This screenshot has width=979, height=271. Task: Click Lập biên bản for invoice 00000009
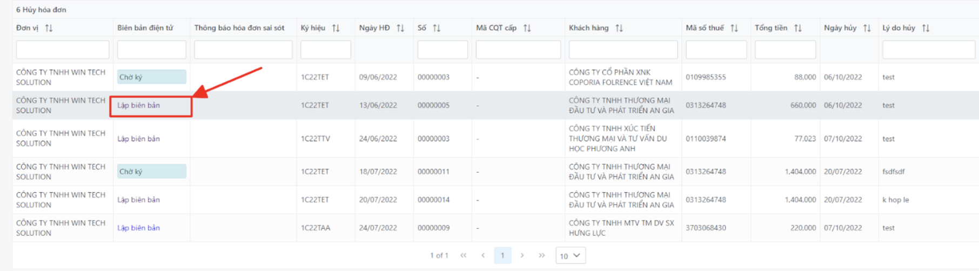(x=139, y=228)
